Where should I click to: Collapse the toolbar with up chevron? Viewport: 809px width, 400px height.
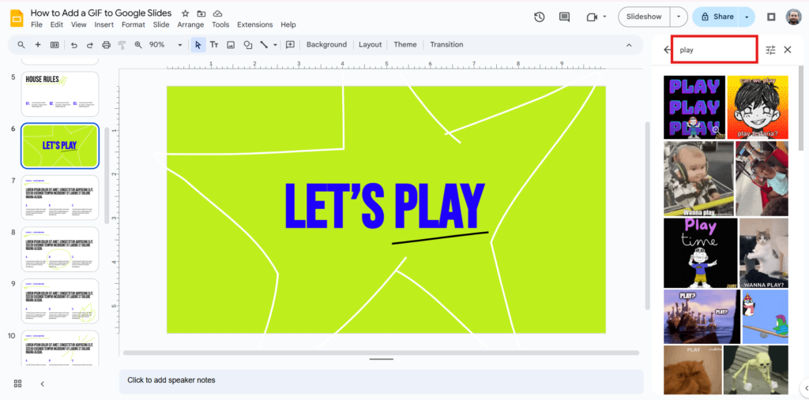629,45
